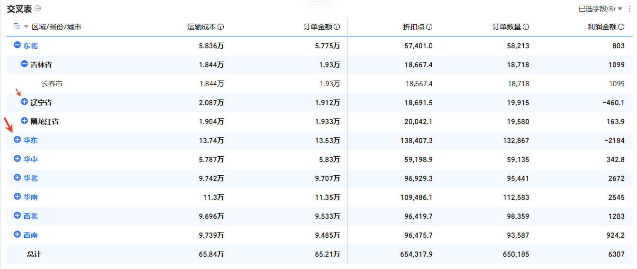The image size is (637, 269).
Task: Expand the 华东 region row
Action: coord(18,140)
